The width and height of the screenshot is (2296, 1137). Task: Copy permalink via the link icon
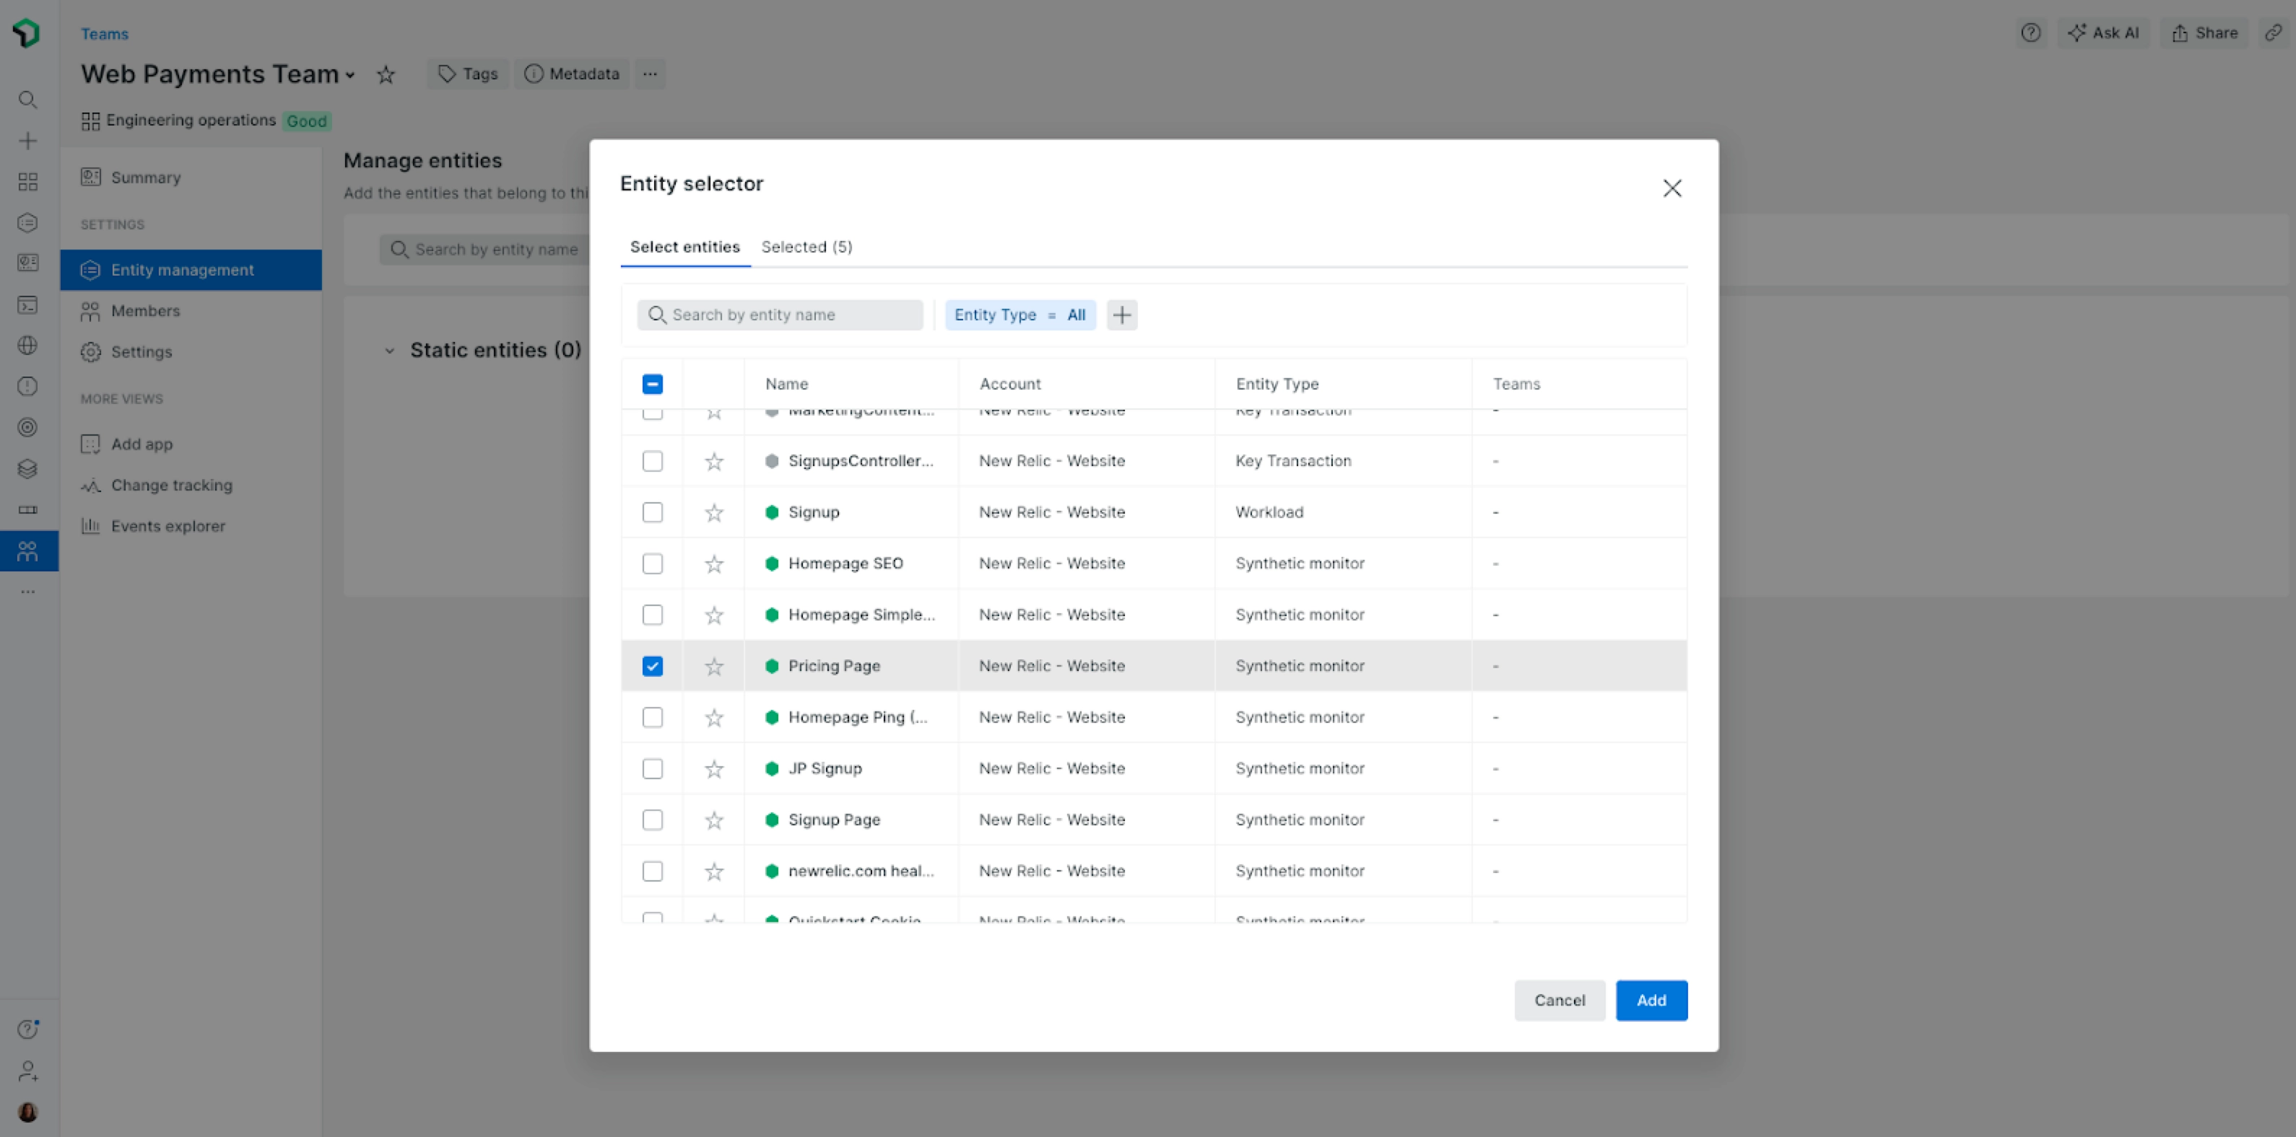pos(2273,33)
